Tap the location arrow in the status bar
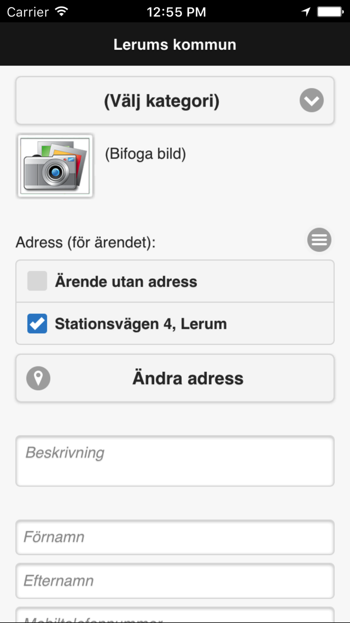Viewport: 350px width, 623px height. tap(306, 12)
